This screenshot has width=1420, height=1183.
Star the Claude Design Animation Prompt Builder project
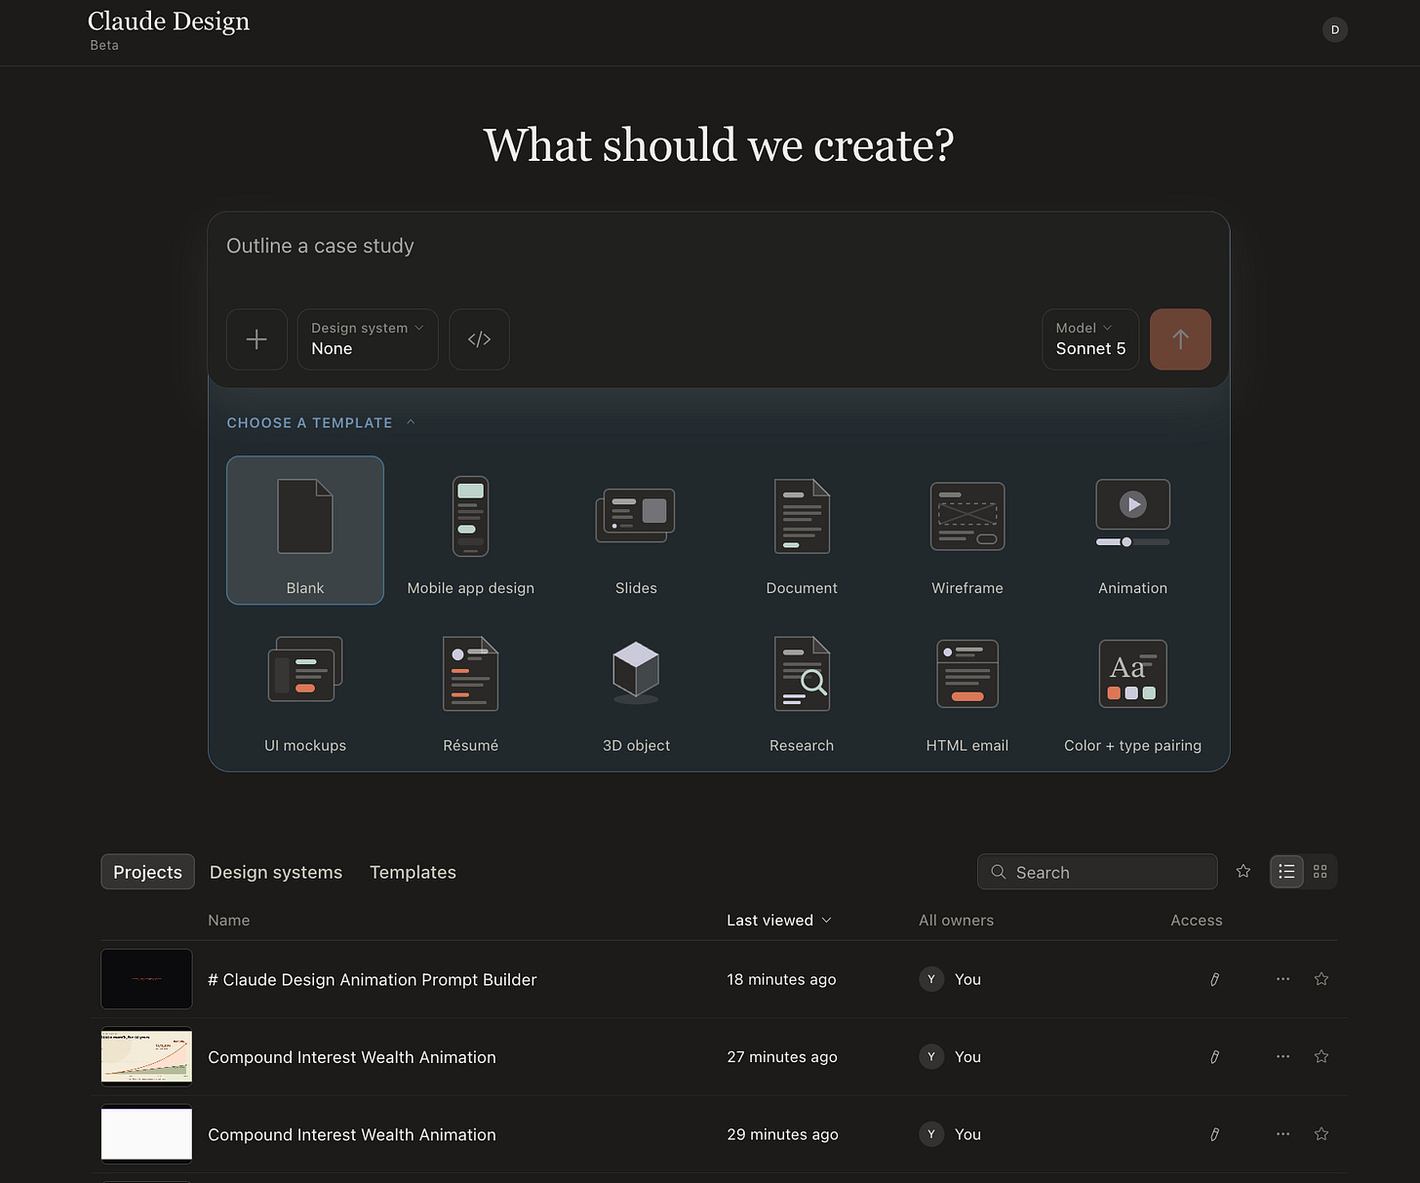tap(1321, 979)
